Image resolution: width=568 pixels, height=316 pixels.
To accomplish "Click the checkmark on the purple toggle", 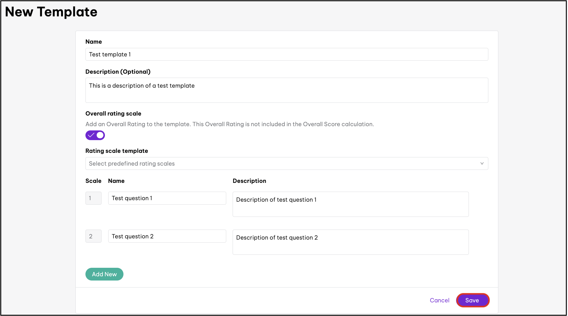I will [91, 135].
